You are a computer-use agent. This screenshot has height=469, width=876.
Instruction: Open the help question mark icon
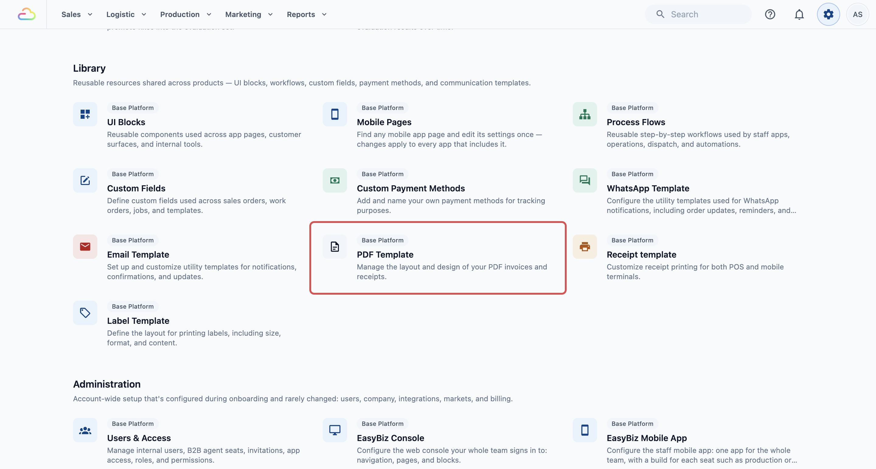pos(770,14)
